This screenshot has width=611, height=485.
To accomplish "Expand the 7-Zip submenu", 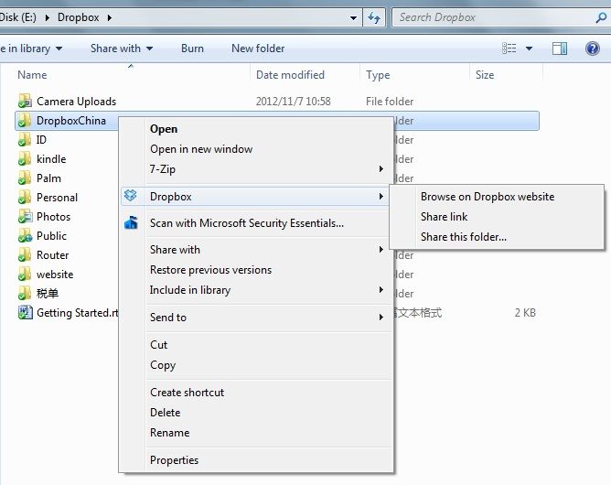I will coord(381,168).
